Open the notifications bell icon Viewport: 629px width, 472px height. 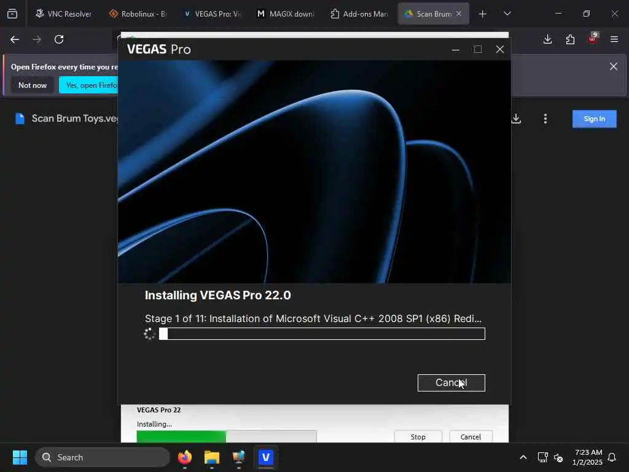(x=612, y=457)
